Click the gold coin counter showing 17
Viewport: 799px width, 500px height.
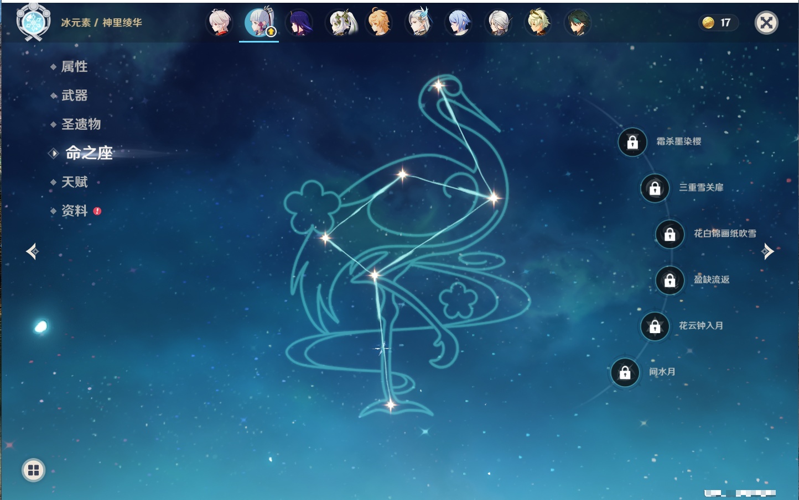tap(718, 23)
